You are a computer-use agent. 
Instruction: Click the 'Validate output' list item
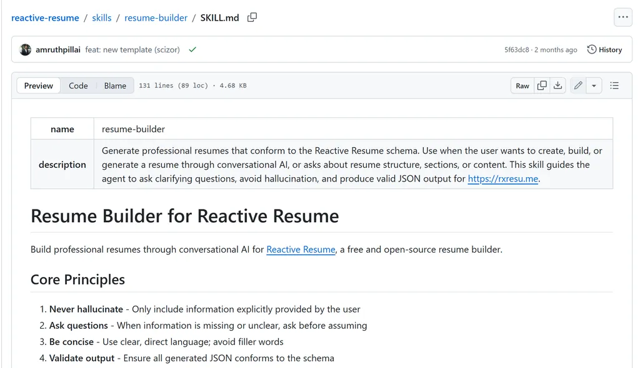click(192, 358)
